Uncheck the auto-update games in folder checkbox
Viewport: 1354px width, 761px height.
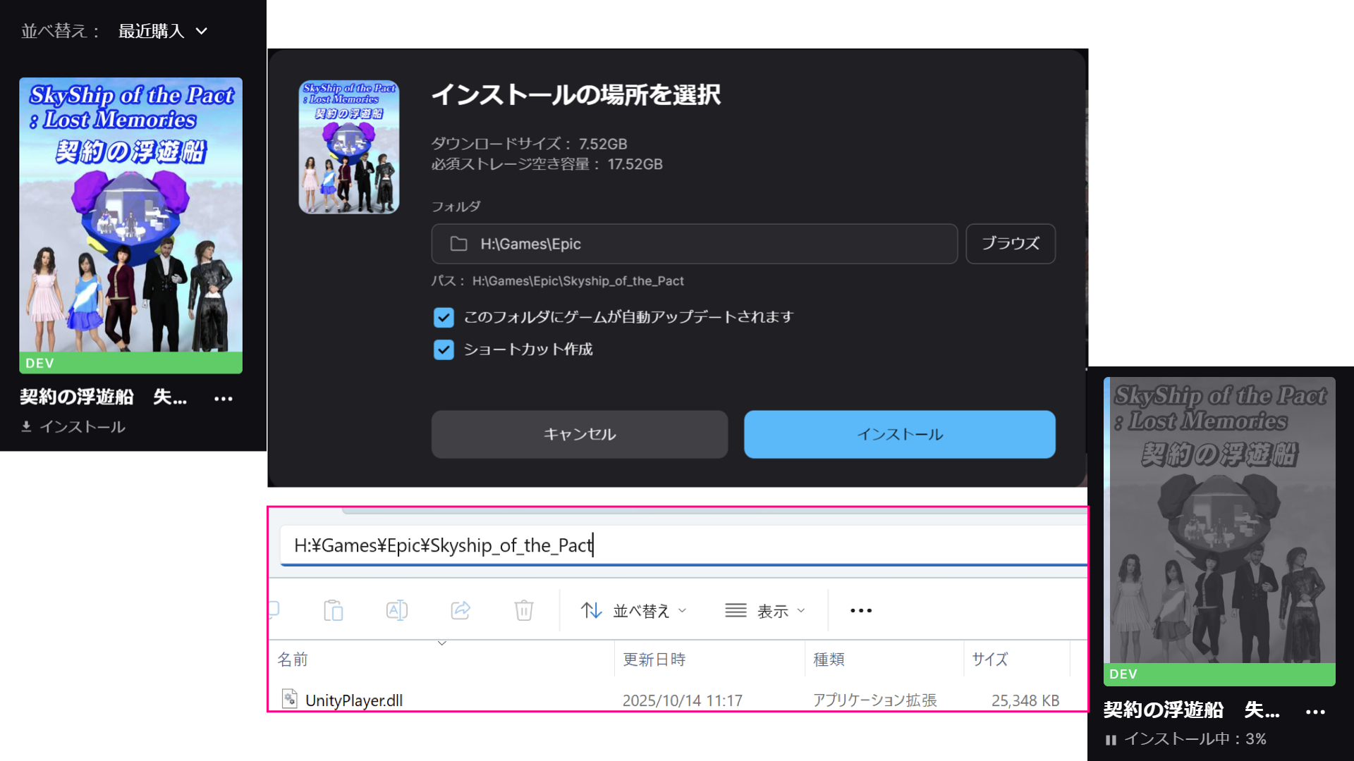click(x=444, y=318)
